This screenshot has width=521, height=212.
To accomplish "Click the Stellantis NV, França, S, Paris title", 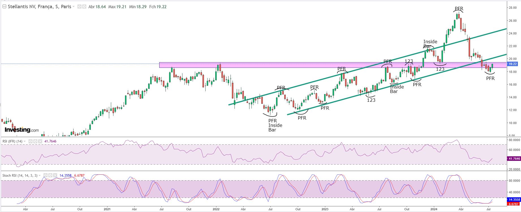I will (39, 7).
